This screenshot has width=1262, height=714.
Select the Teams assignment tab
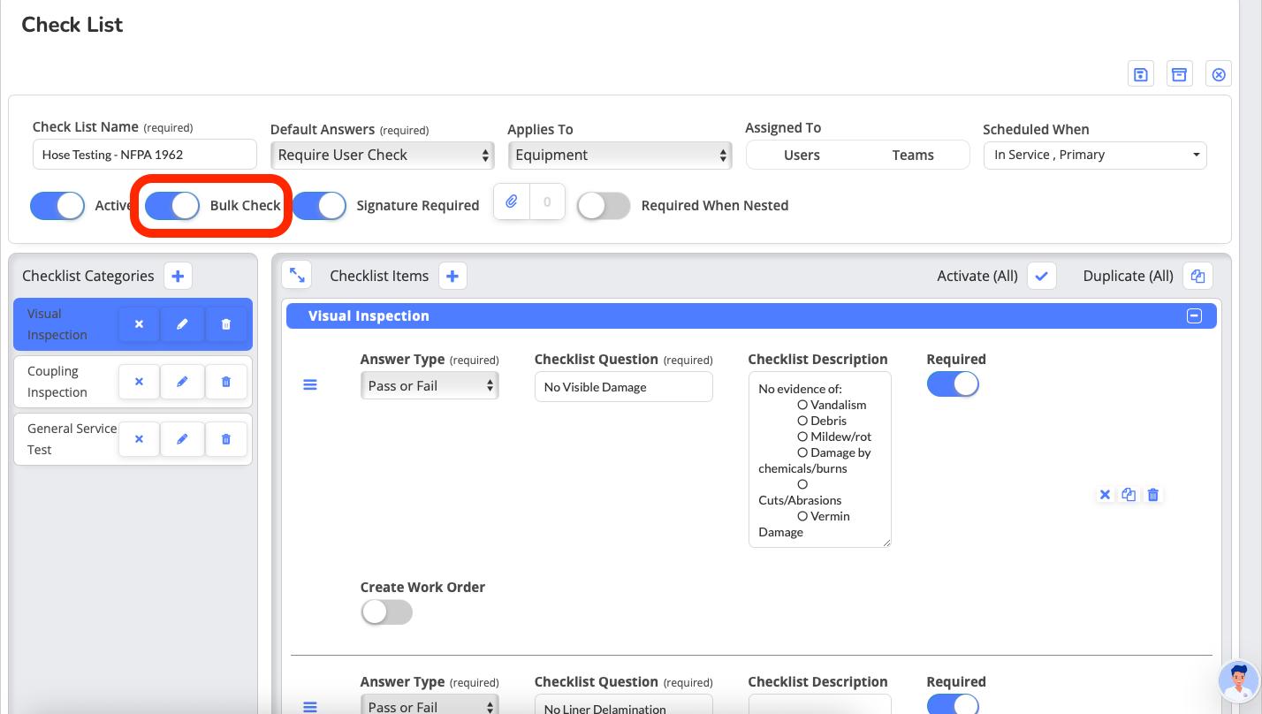point(913,156)
